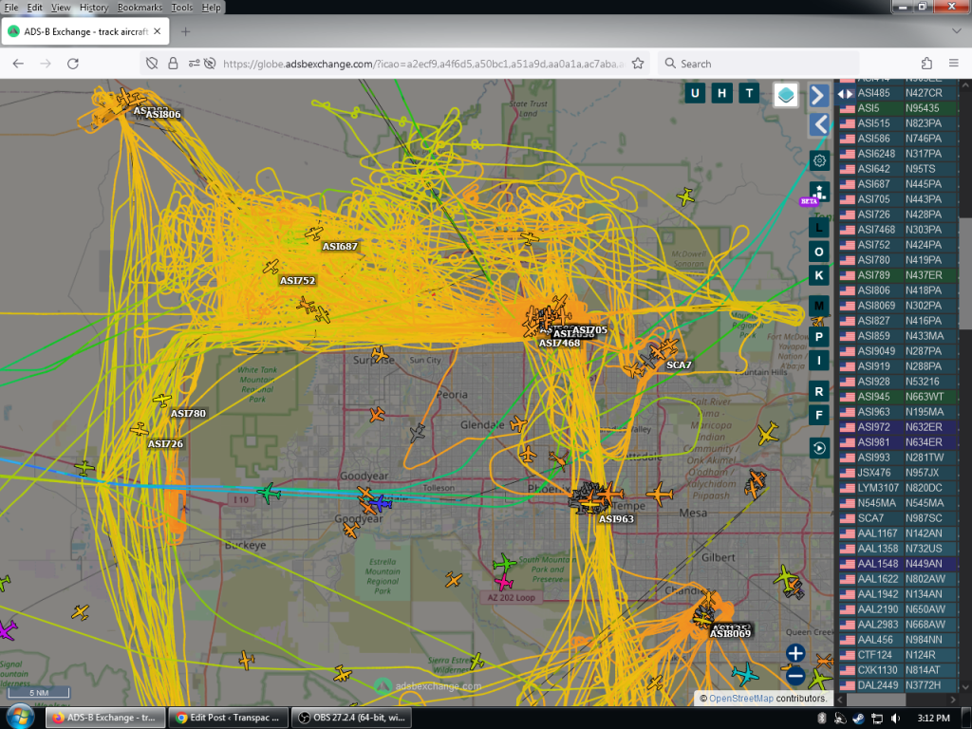The width and height of the screenshot is (972, 729).
Task: Open the Edit menu
Action: pos(35,8)
